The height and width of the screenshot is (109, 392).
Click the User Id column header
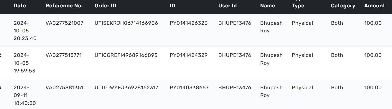227,6
